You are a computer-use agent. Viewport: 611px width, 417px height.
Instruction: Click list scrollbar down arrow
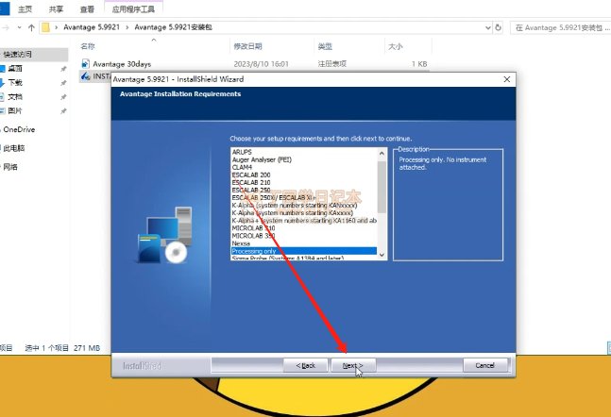[382, 255]
